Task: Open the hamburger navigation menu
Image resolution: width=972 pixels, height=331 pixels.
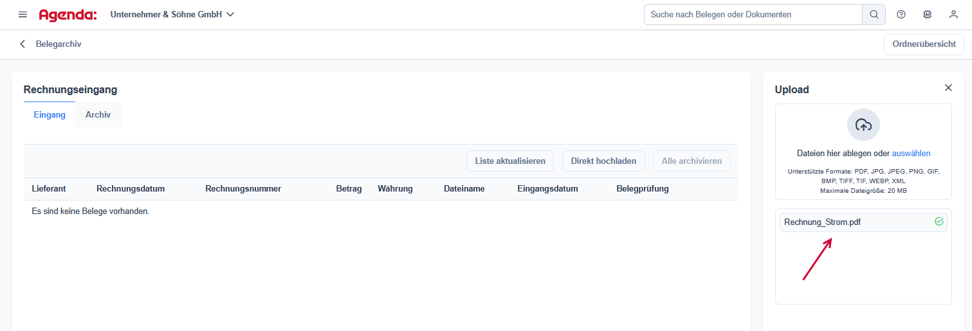Action: pyautogui.click(x=23, y=15)
